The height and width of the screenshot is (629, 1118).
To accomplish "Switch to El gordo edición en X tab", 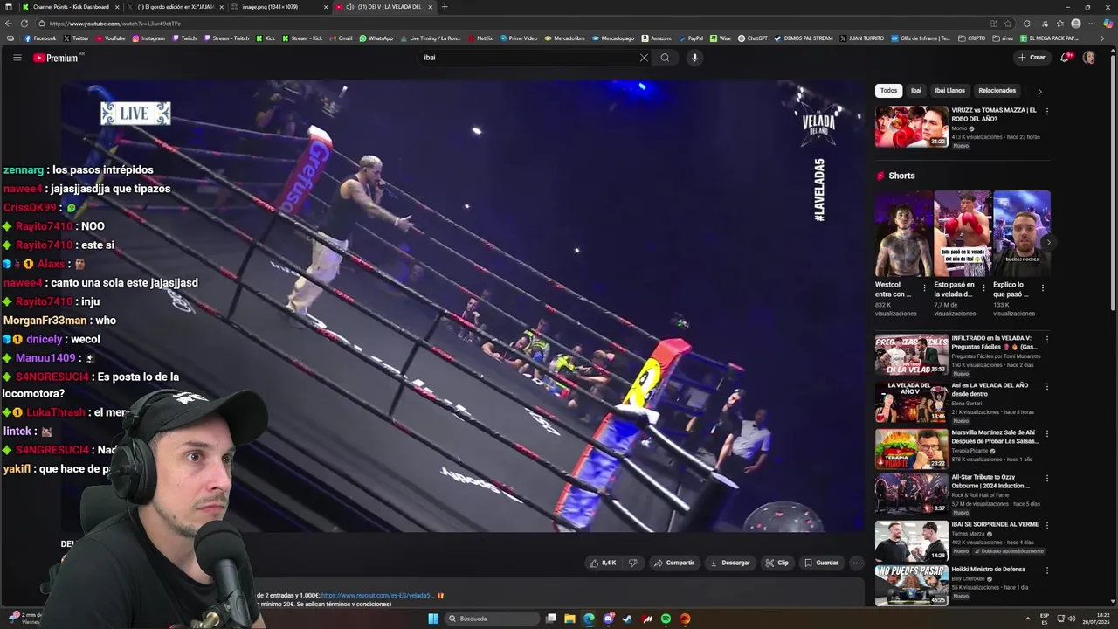I will click(175, 7).
